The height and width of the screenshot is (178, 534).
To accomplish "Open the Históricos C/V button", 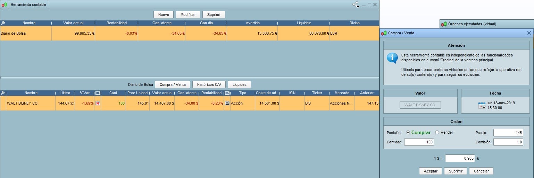I will (x=209, y=84).
